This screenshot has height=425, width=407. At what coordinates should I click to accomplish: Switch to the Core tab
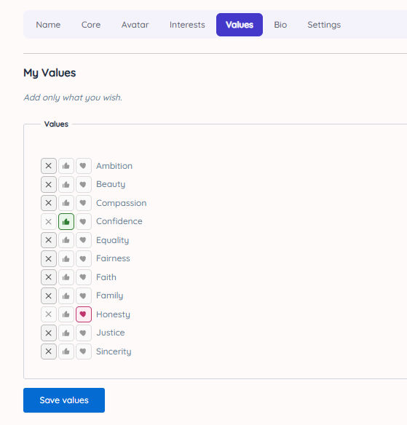(91, 25)
